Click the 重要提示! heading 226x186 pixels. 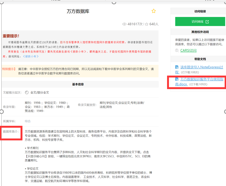point(11,36)
